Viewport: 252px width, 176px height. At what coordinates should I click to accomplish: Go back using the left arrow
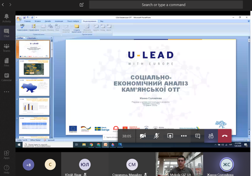(x=3, y=5)
